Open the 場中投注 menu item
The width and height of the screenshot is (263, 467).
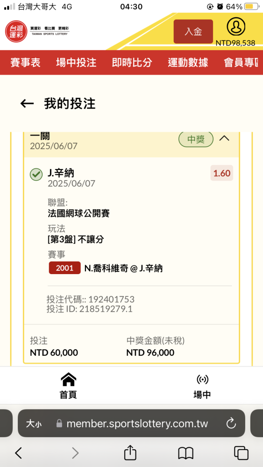pos(76,63)
